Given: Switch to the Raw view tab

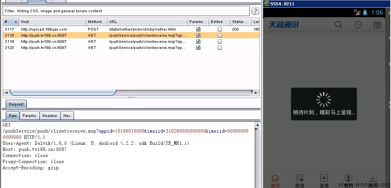Looking at the screenshot, I should coord(13,116).
